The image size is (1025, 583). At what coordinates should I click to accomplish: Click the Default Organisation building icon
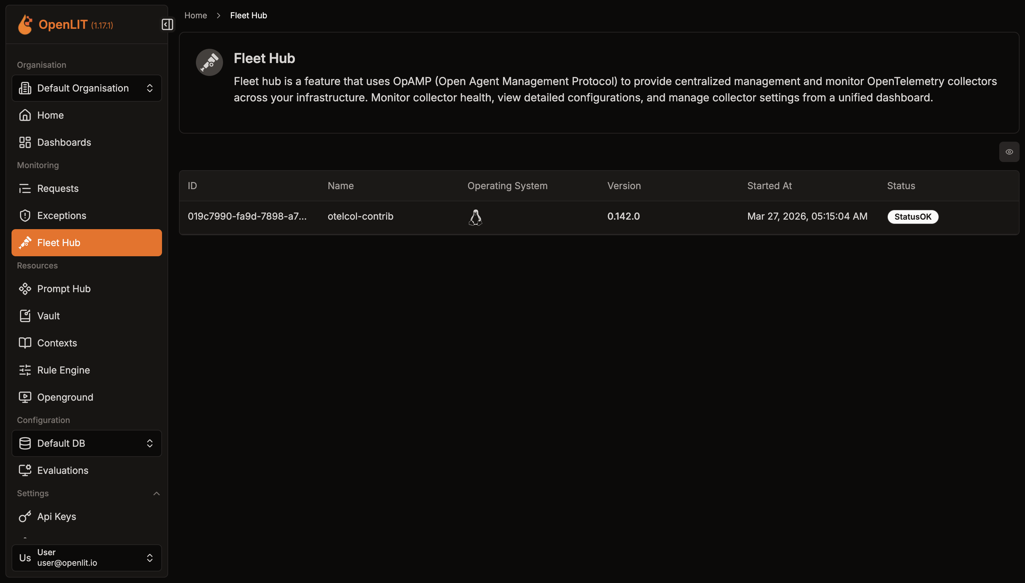(x=25, y=88)
